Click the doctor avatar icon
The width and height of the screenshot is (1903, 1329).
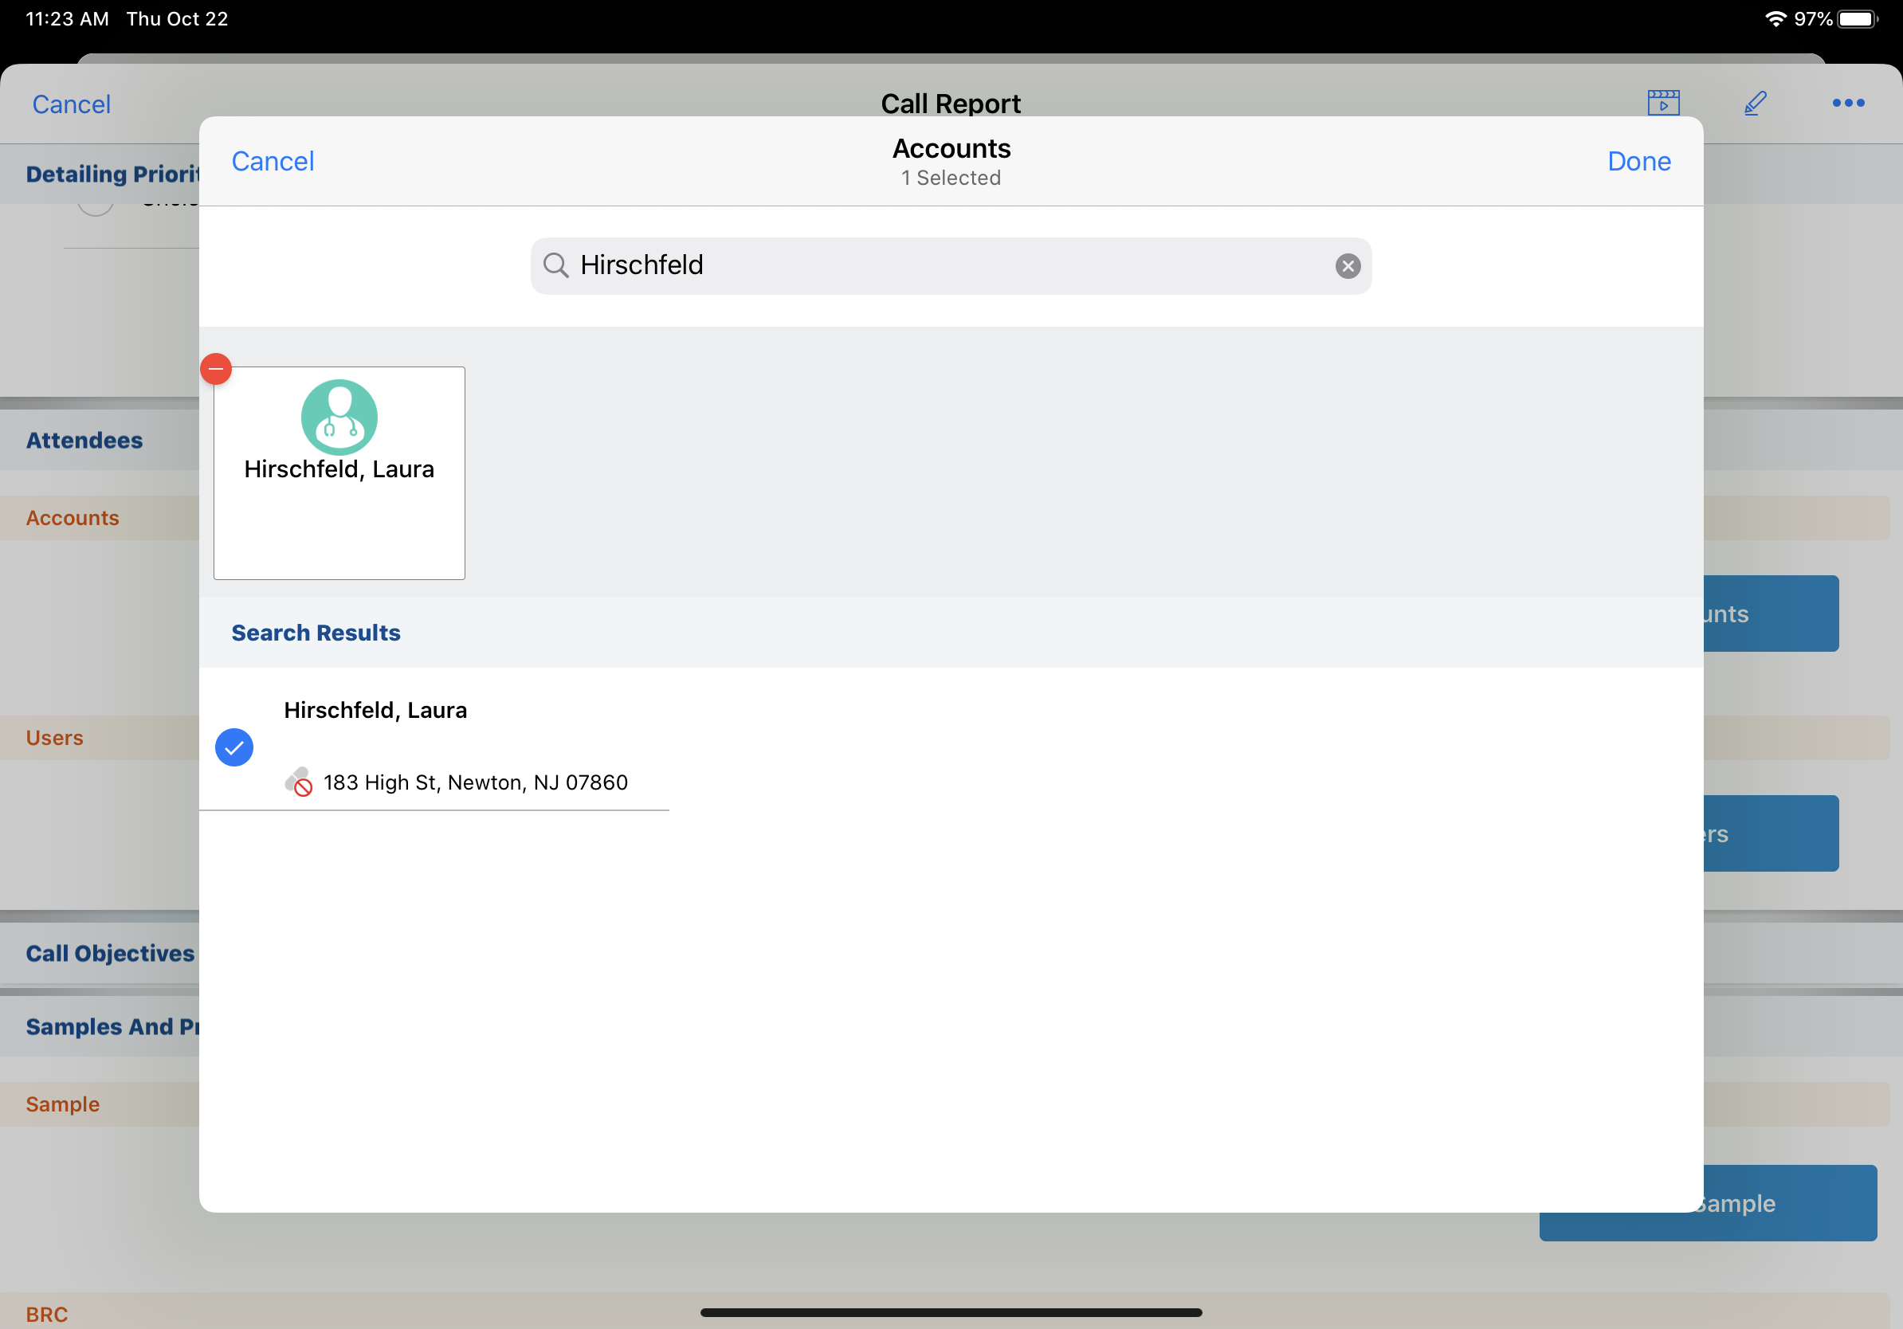[339, 417]
